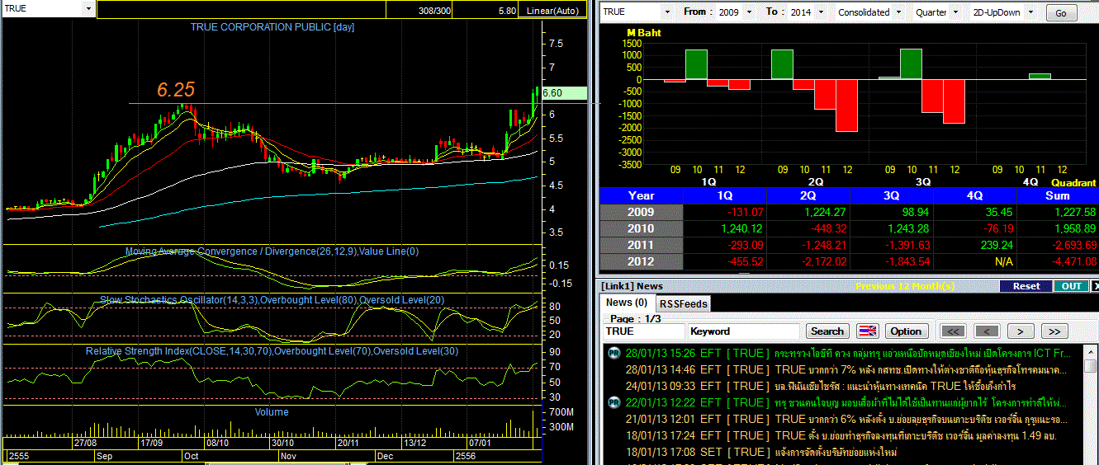Click the 3Q column header in table
This screenshot has width=1099, height=465.
(x=892, y=195)
